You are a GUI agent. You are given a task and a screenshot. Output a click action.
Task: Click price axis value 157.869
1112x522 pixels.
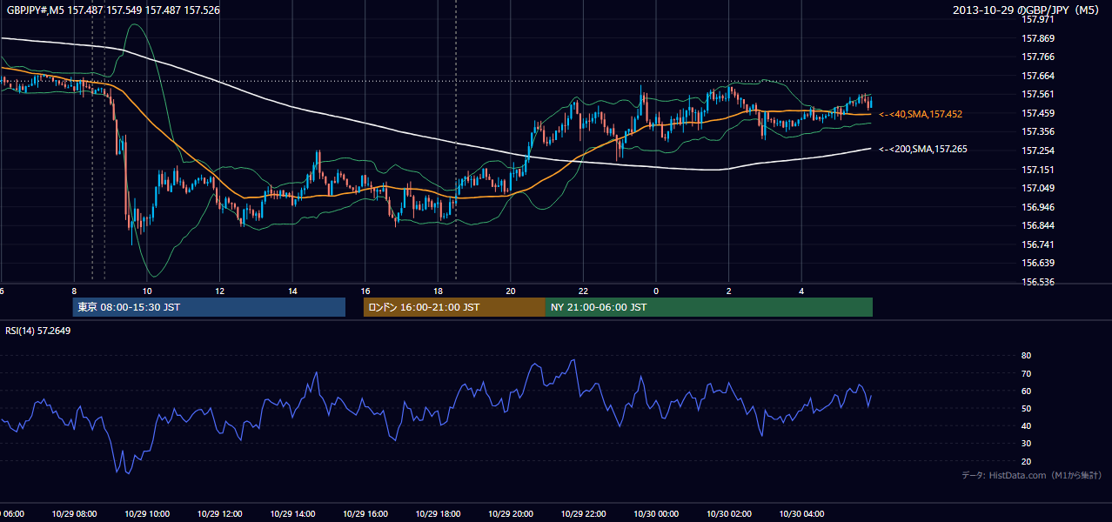click(1038, 38)
